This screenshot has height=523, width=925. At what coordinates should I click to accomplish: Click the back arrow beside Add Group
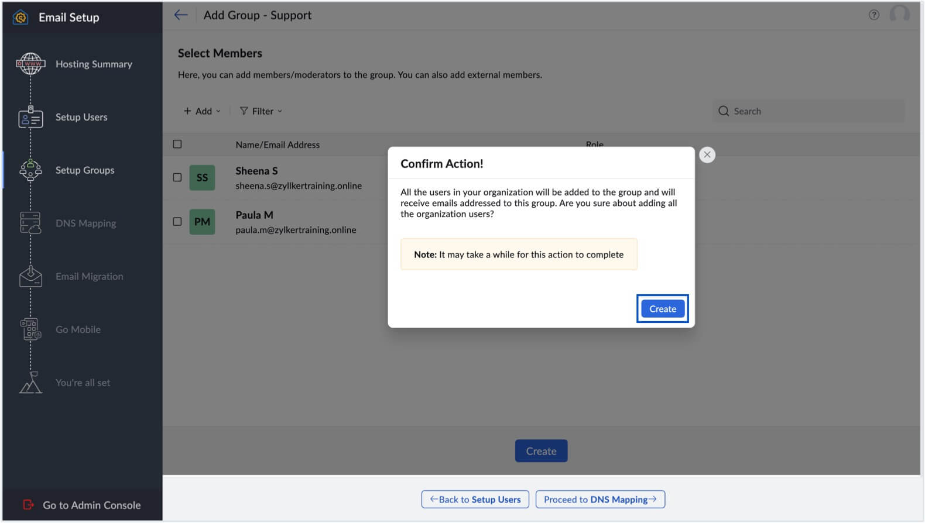181,15
